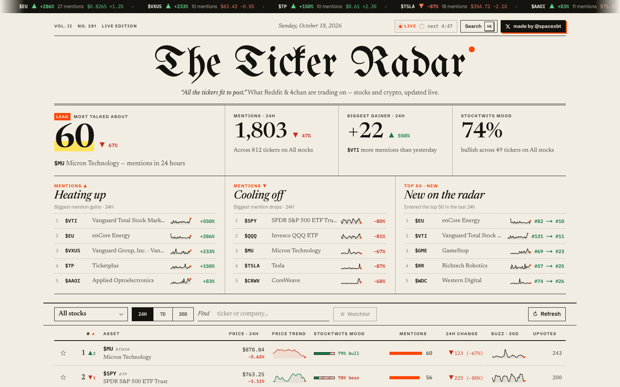This screenshot has height=387, width=620.
Task: Sort by the Upvotes column header
Action: tap(544, 334)
